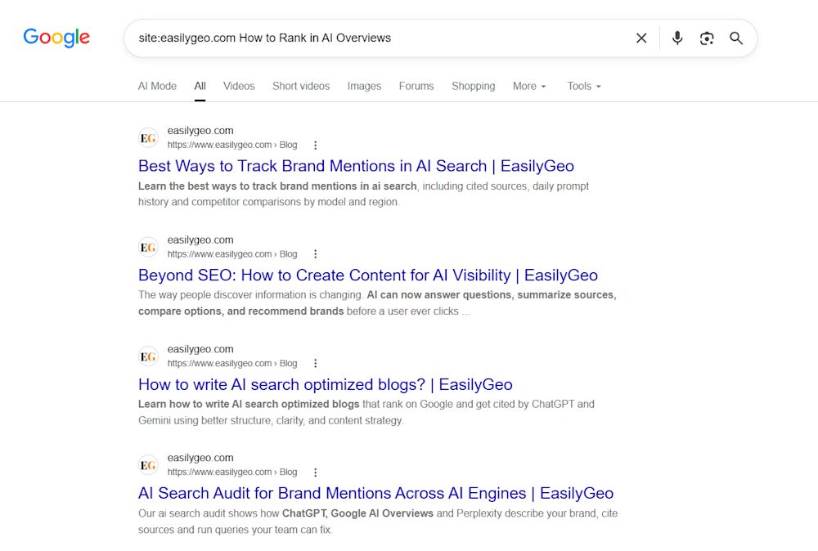Expand the More search filters dropdown
This screenshot has width=818, height=551.
(x=529, y=86)
